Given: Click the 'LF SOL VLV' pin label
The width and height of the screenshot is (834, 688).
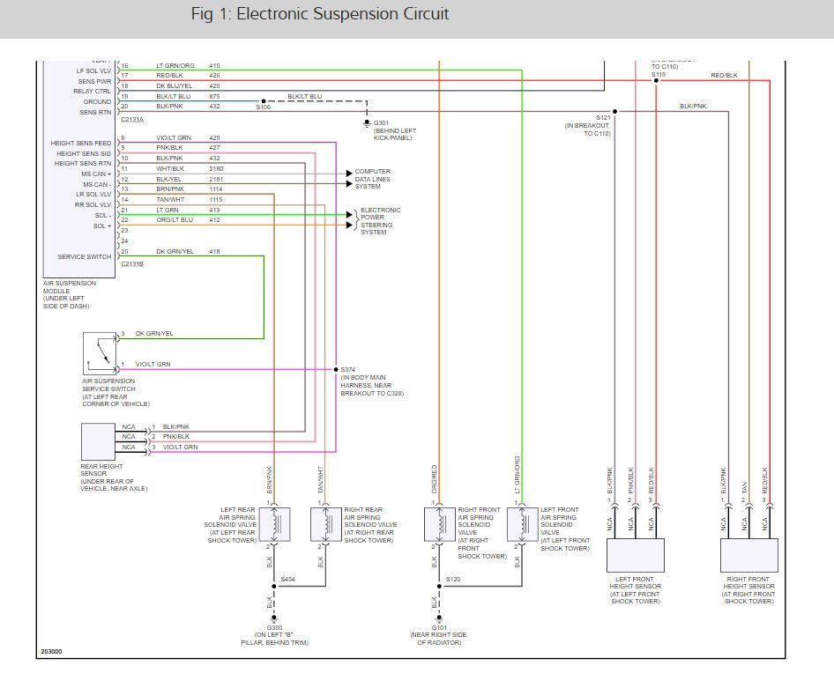Looking at the screenshot, I should pyautogui.click(x=93, y=70).
